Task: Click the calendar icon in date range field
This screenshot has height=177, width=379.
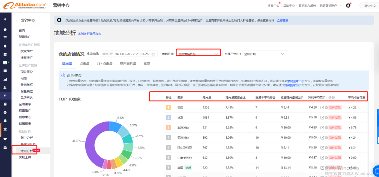Action: (x=153, y=54)
